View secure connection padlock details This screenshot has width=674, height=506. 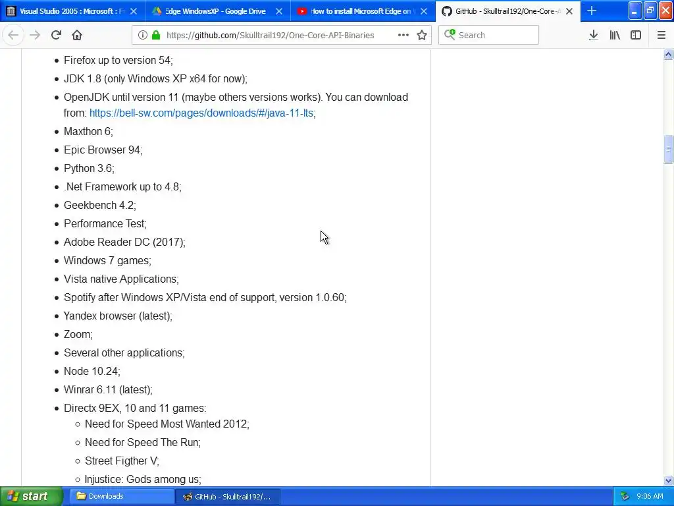156,36
